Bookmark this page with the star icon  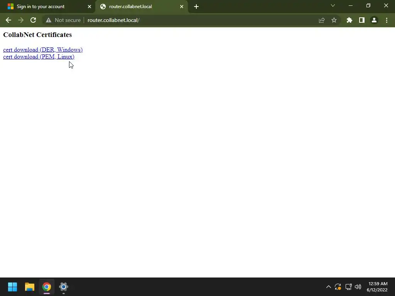pos(334,20)
